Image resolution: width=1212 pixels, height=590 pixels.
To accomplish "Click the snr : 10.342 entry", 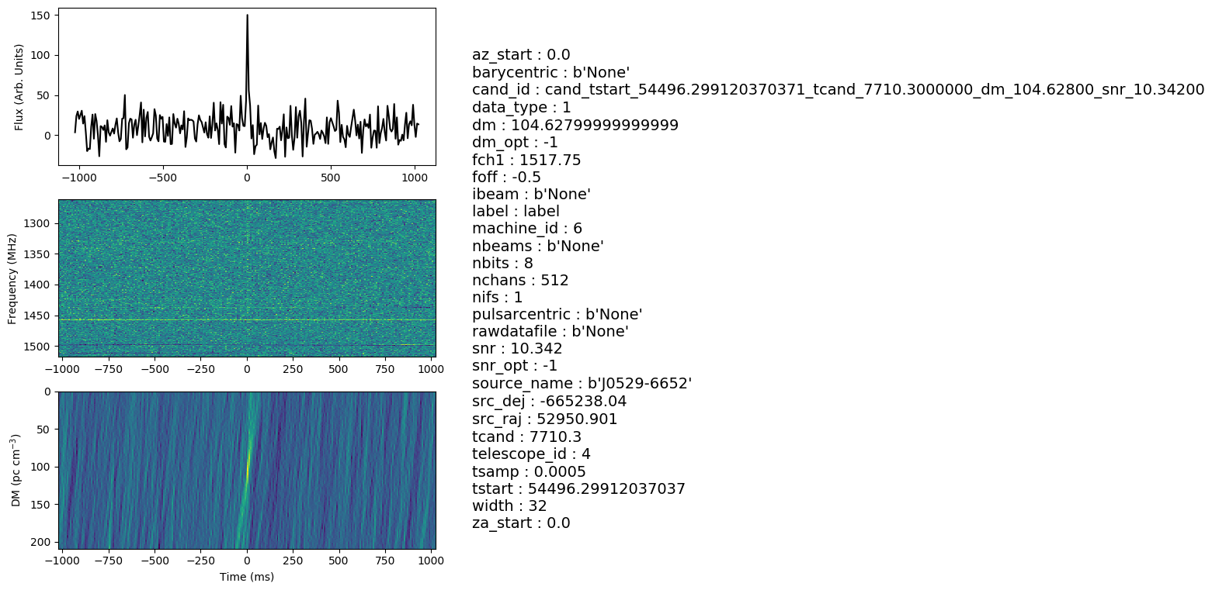I will [517, 349].
